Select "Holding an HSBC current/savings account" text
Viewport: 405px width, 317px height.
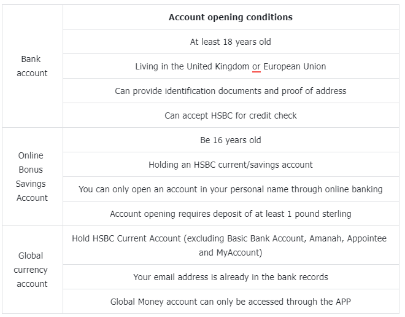(230, 165)
